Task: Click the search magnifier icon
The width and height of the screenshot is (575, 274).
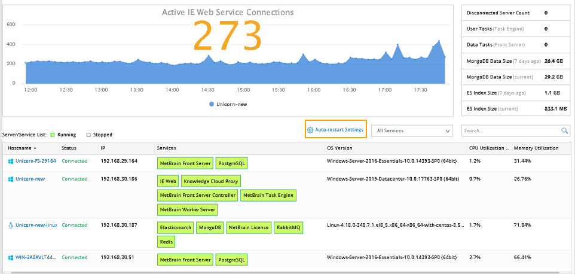Action: click(565, 130)
